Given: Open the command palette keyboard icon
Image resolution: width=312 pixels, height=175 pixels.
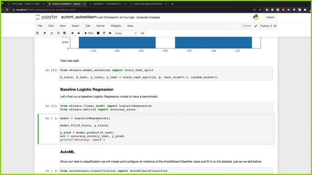Looking at the screenshot, I should click(142, 33).
